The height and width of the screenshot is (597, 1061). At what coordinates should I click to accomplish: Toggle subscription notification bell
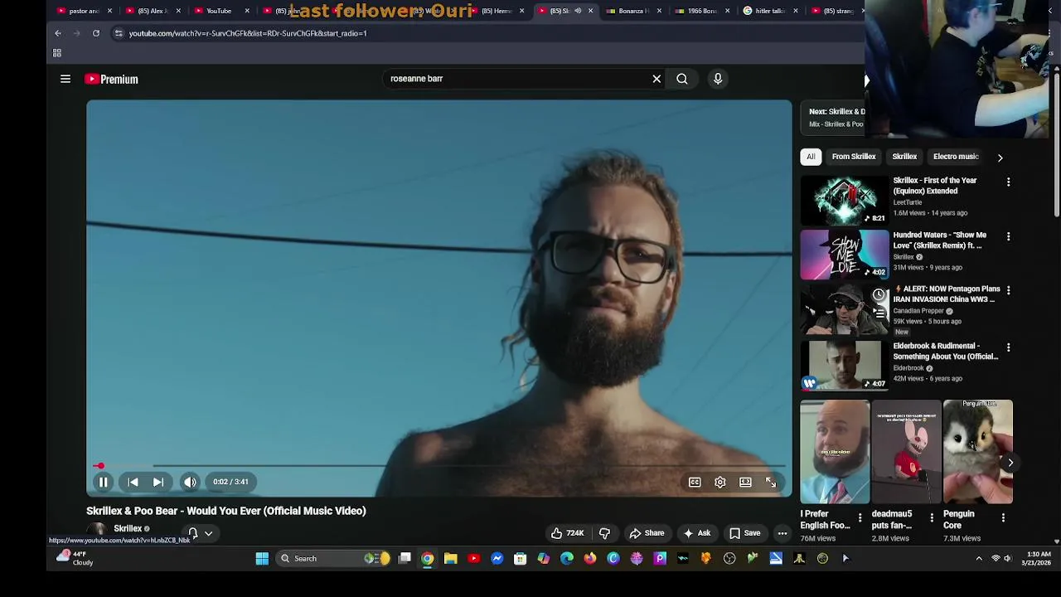coord(193,533)
